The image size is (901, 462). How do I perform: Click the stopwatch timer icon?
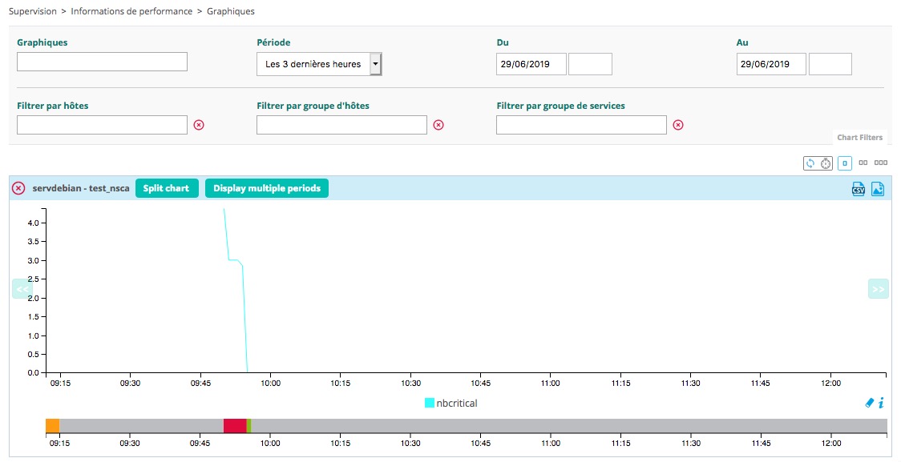tap(825, 163)
